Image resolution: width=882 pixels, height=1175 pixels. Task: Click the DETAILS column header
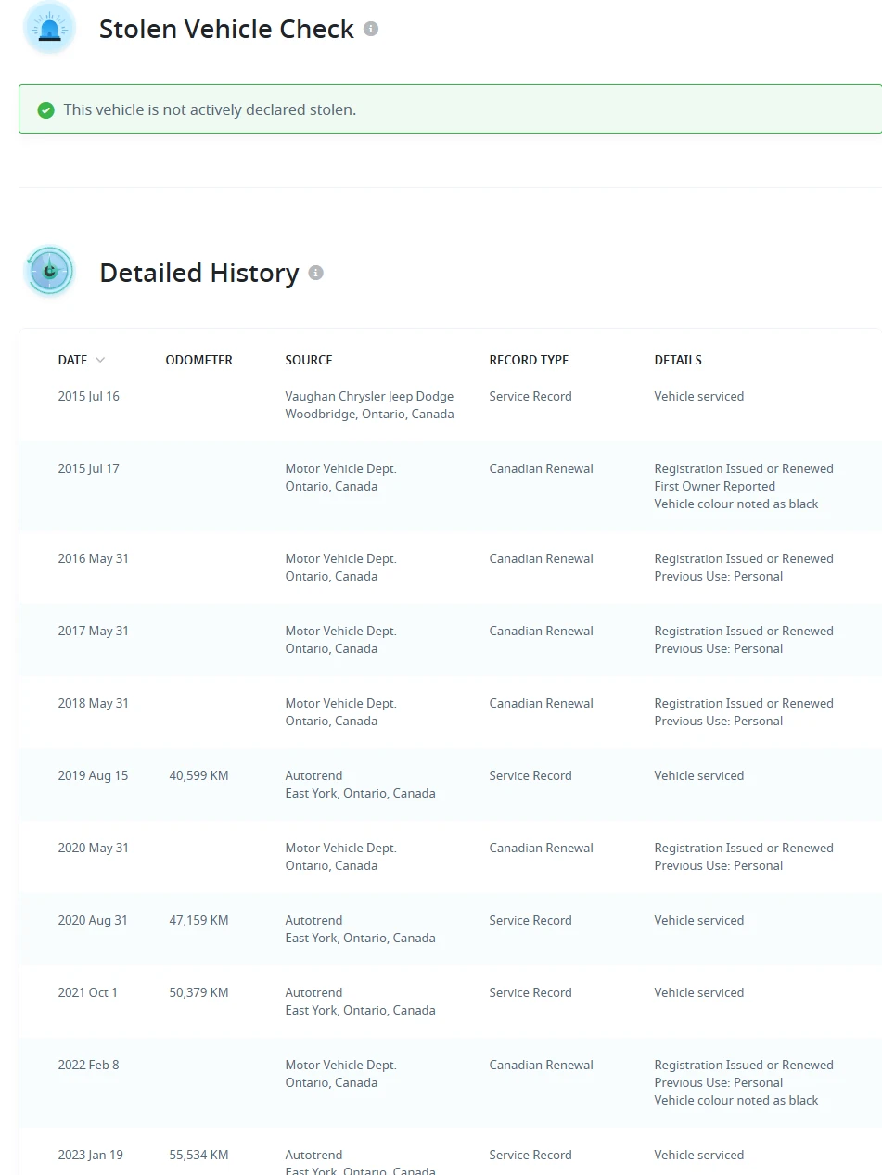[x=678, y=360]
